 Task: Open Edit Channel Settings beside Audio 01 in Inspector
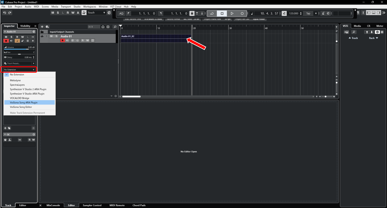34,31
